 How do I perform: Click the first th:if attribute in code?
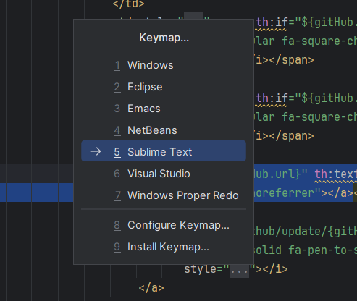[272, 22]
